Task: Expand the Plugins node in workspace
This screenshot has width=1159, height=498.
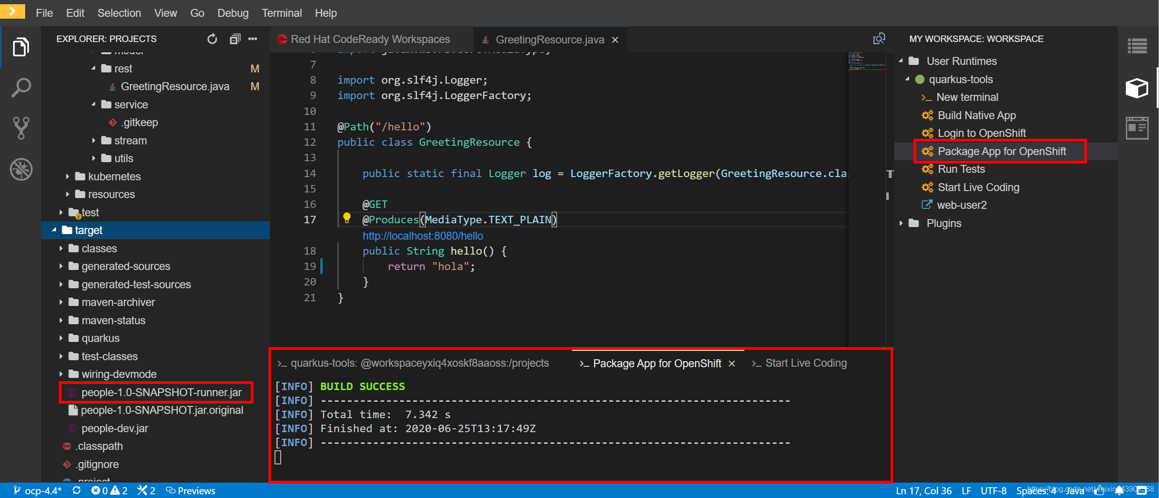Action: (901, 223)
